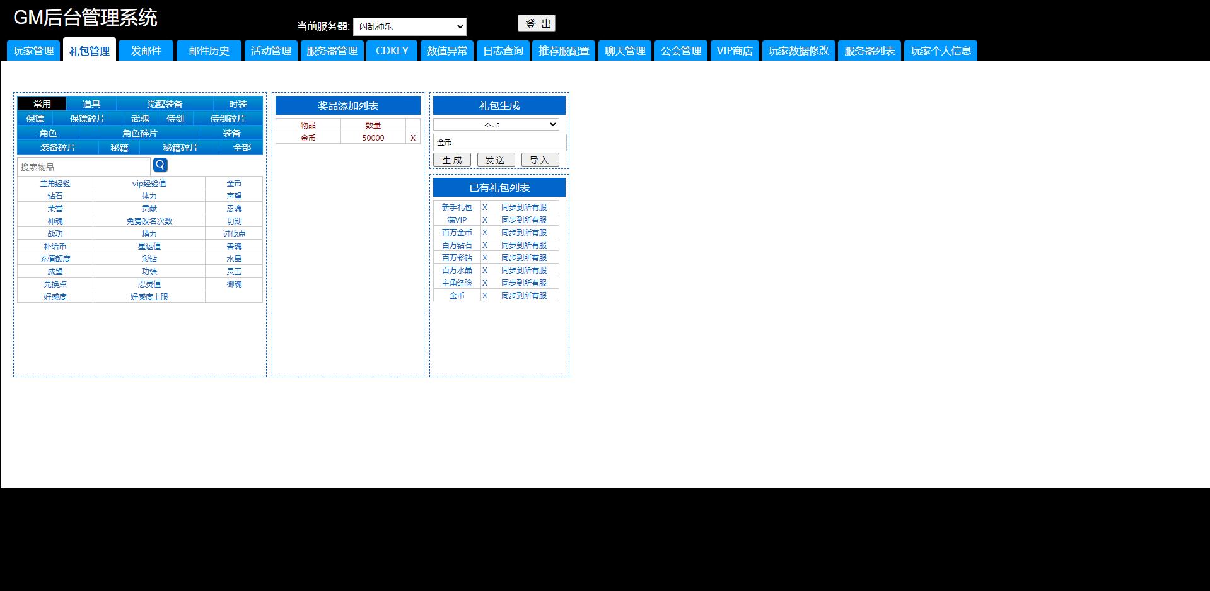This screenshot has height=591, width=1210.
Task: Open the current server dropdown
Action: [x=409, y=26]
